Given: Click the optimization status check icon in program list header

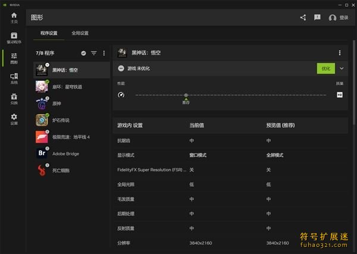Looking at the screenshot, I should click(x=83, y=54).
